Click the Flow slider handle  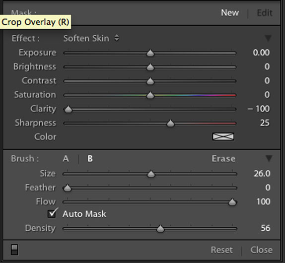(232, 202)
